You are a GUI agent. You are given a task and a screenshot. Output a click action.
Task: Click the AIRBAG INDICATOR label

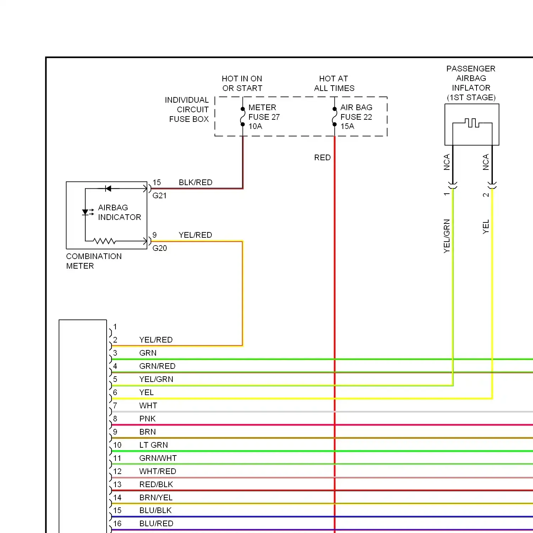(119, 212)
